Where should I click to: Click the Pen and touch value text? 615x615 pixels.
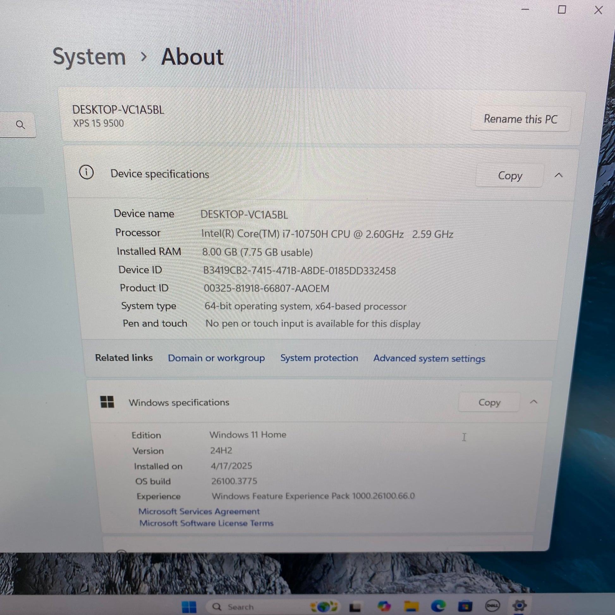pyautogui.click(x=313, y=324)
